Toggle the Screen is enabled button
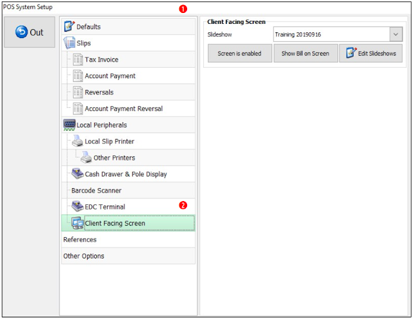Viewport: 413px width, 318px height. 239,53
